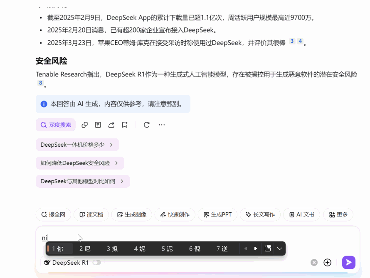Open the IME emoji heart panel icon
The width and height of the screenshot is (370, 278).
[268, 248]
